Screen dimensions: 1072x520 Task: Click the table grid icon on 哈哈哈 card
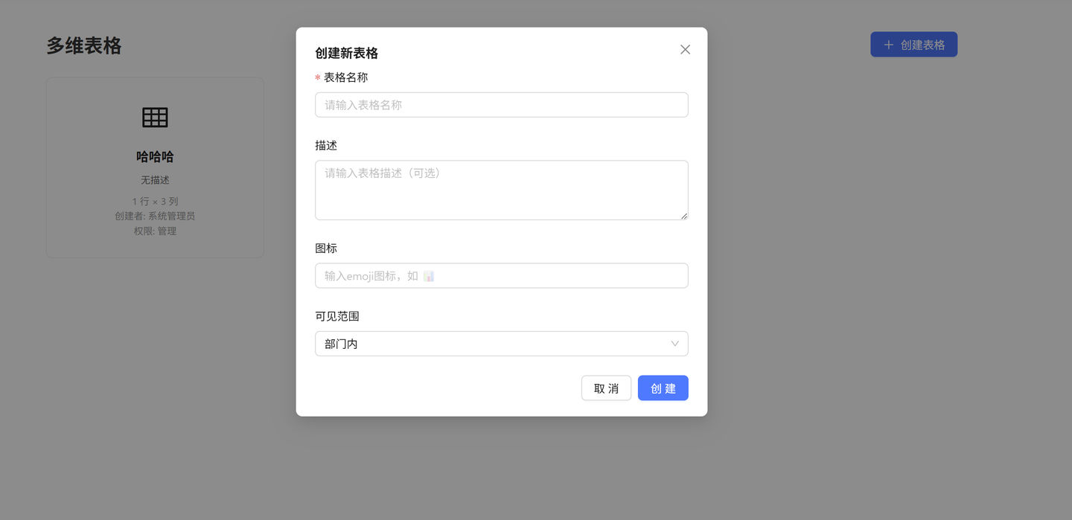click(x=154, y=118)
